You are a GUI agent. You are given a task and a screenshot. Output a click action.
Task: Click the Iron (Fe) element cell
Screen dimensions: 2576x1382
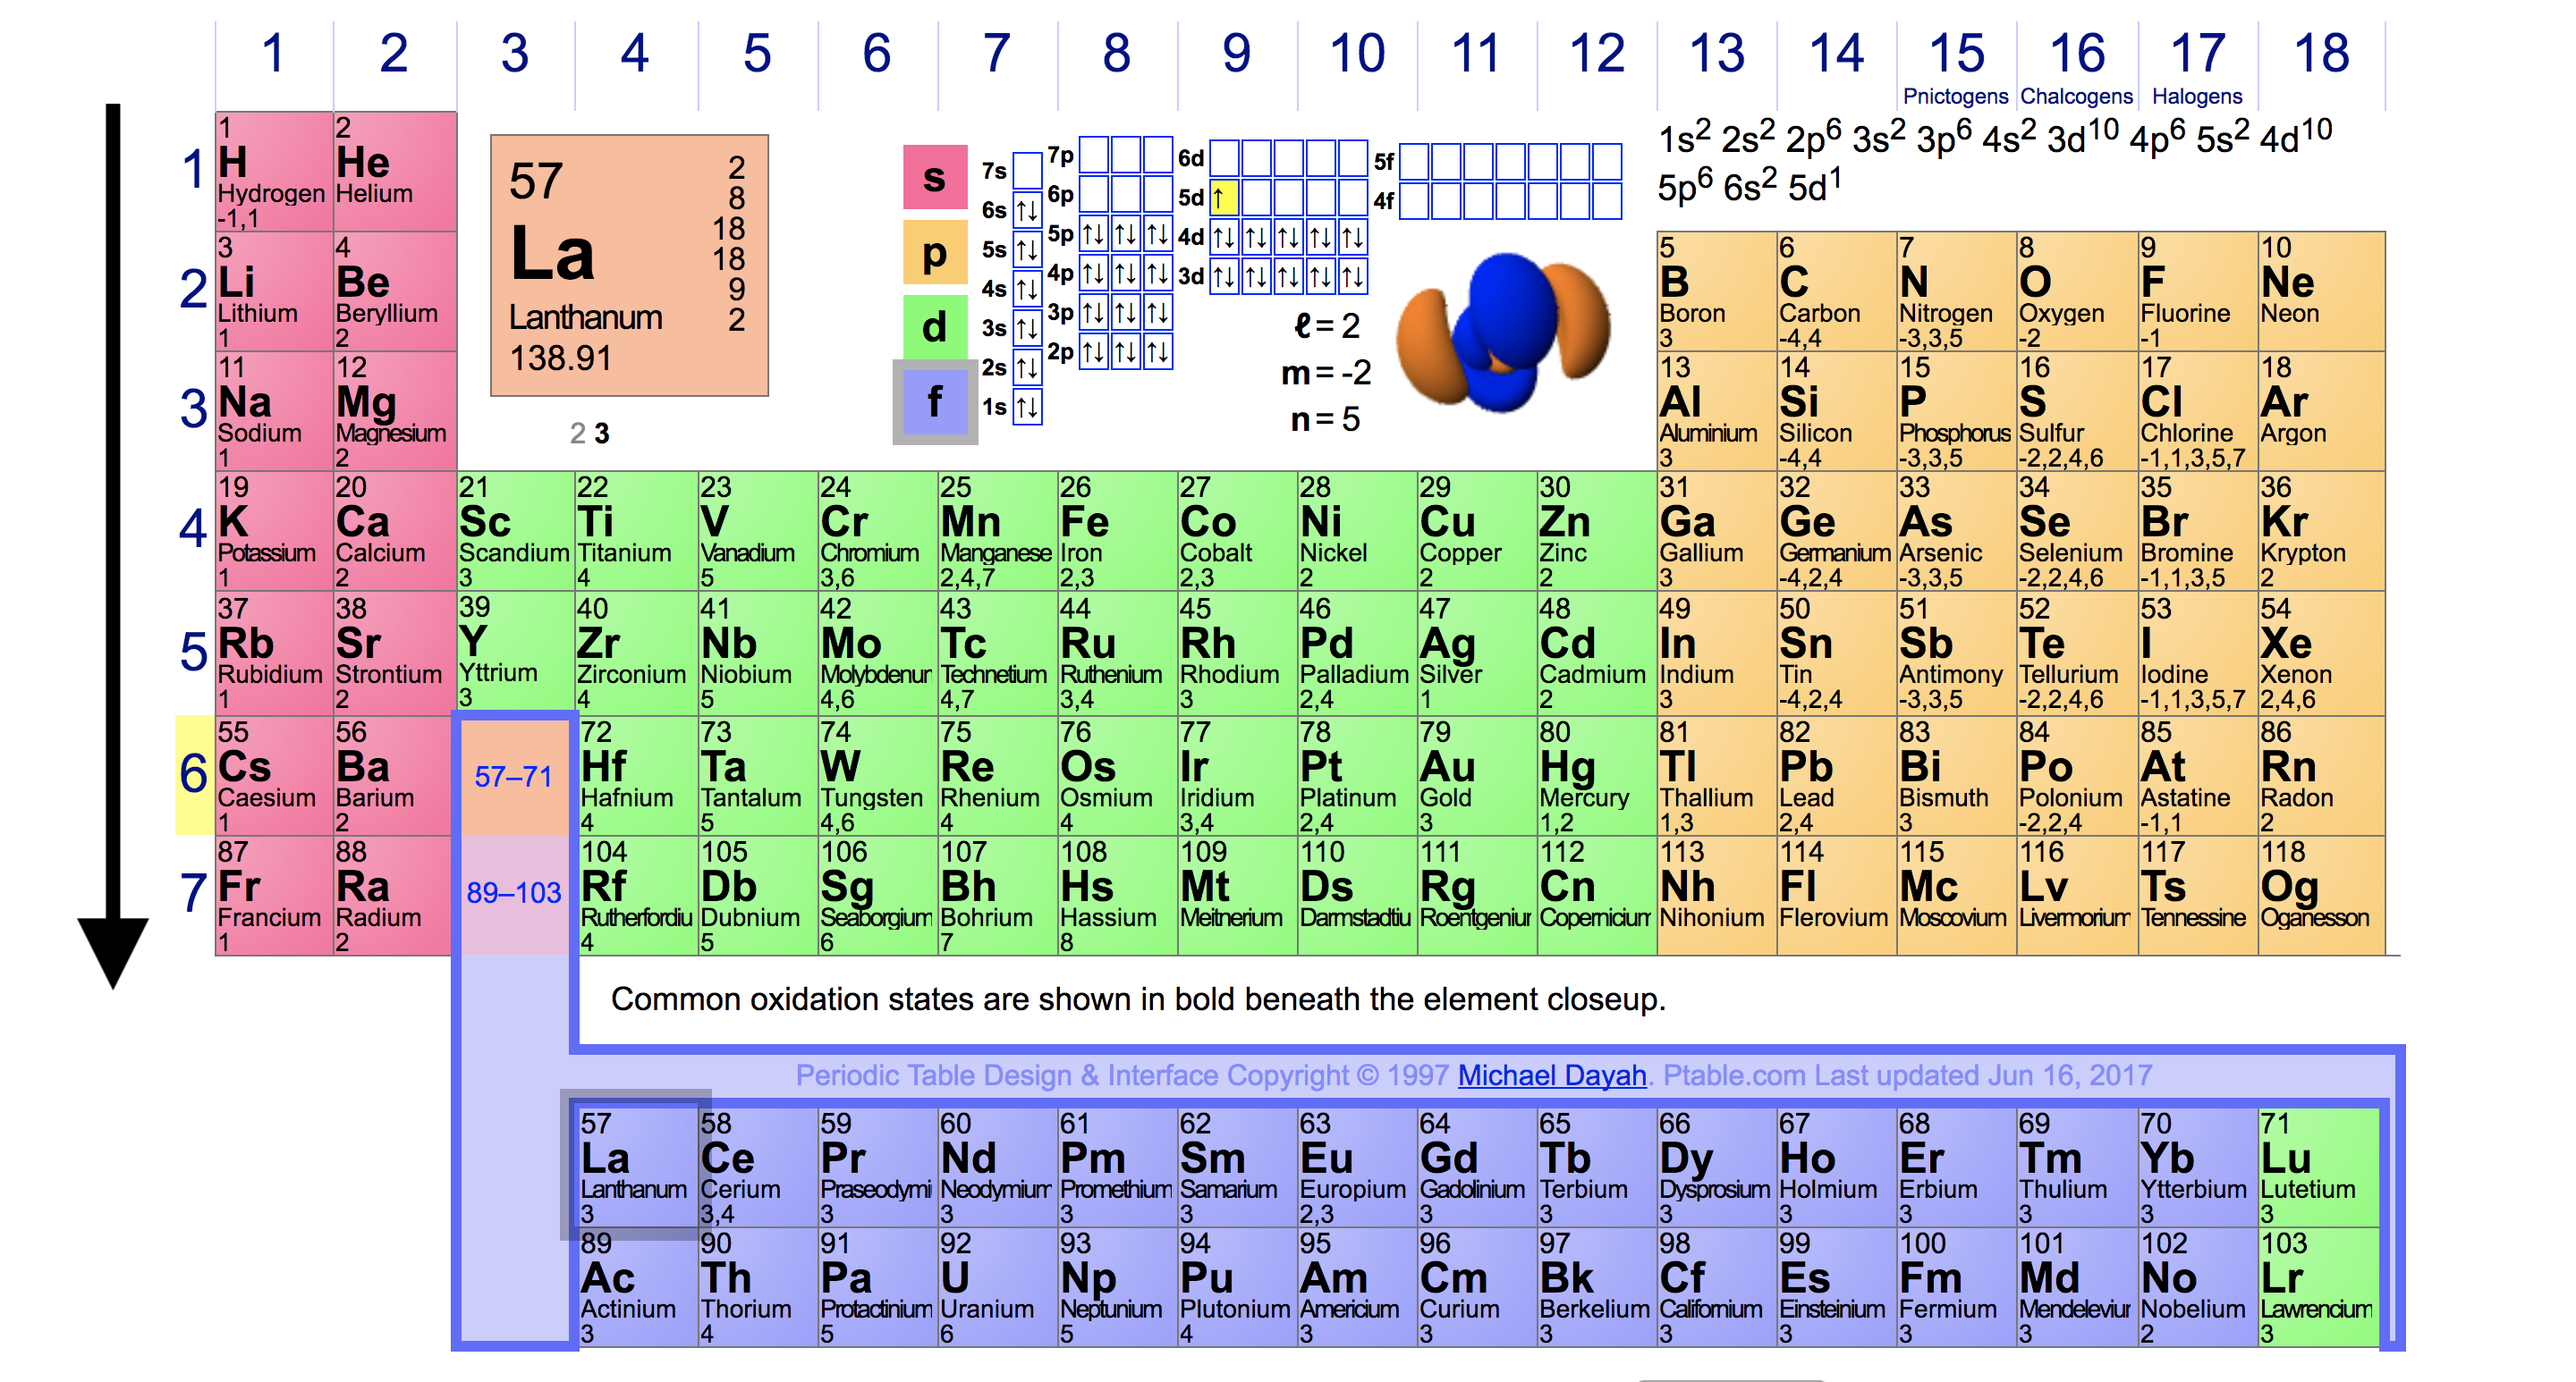click(1117, 532)
